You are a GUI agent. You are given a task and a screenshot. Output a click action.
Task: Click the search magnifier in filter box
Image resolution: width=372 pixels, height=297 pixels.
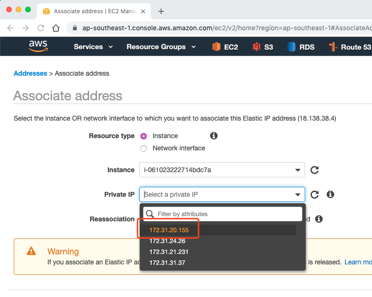[150, 214]
